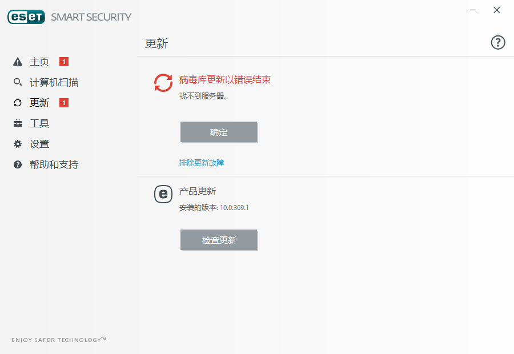
Task: Open the 排除更新故障 link
Action: coord(202,163)
